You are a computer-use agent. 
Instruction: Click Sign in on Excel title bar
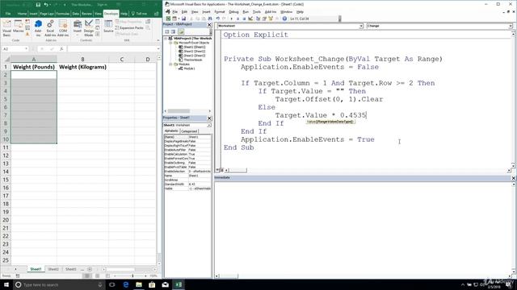[x=102, y=5]
